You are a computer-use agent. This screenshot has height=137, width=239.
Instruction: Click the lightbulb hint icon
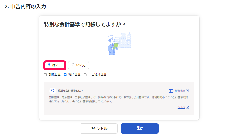point(52,91)
